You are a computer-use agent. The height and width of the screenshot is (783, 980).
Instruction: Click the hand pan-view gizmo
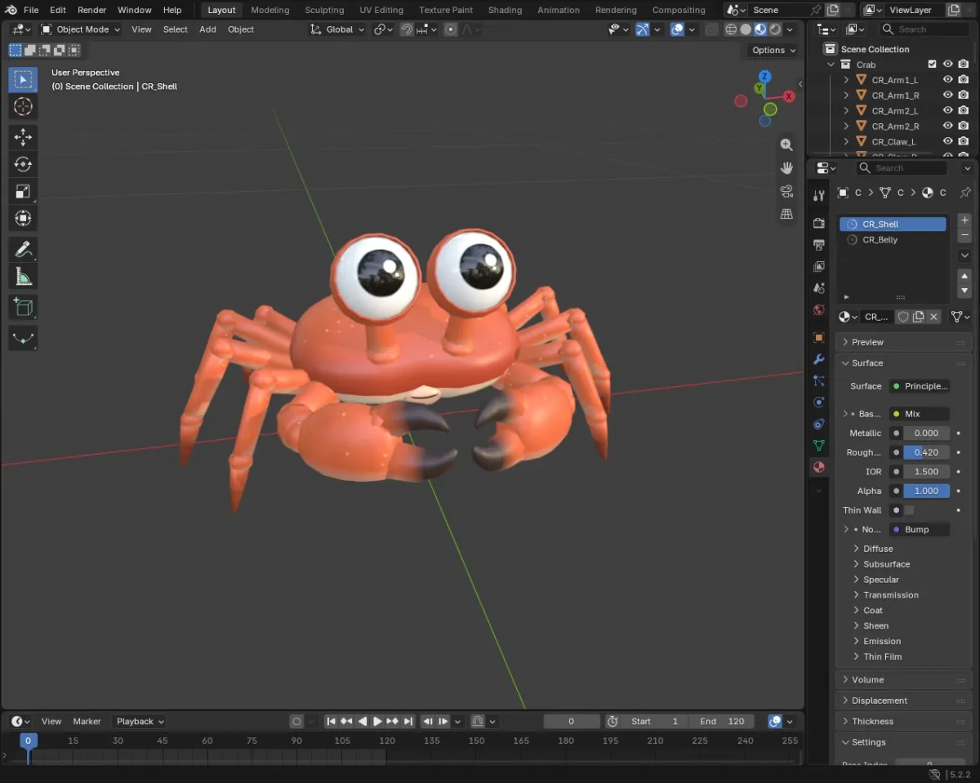coord(786,167)
